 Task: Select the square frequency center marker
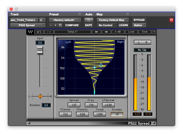[x=94, y=67]
